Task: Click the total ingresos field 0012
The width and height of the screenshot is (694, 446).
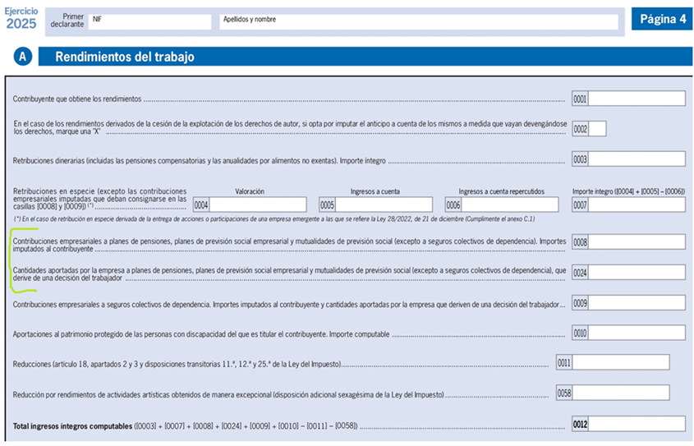Action: [x=637, y=424]
